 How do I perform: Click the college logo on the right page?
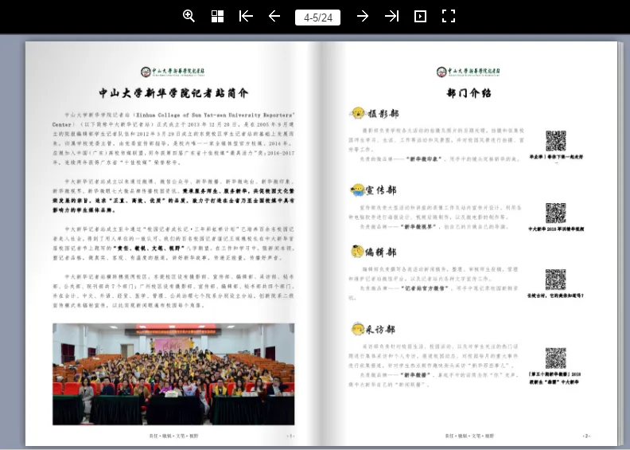[469, 72]
